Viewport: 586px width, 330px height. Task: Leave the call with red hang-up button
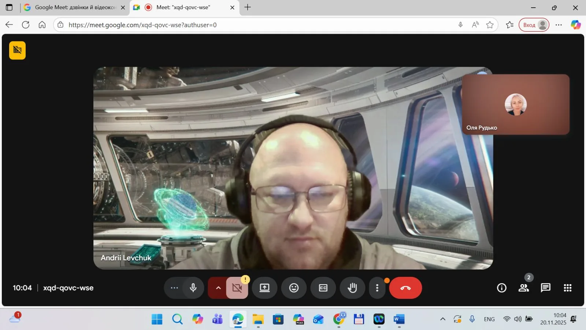coord(405,288)
